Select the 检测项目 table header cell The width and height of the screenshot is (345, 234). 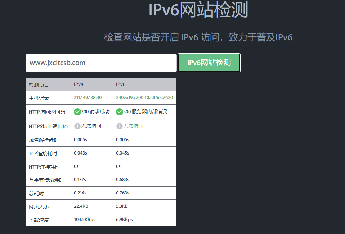(39, 85)
